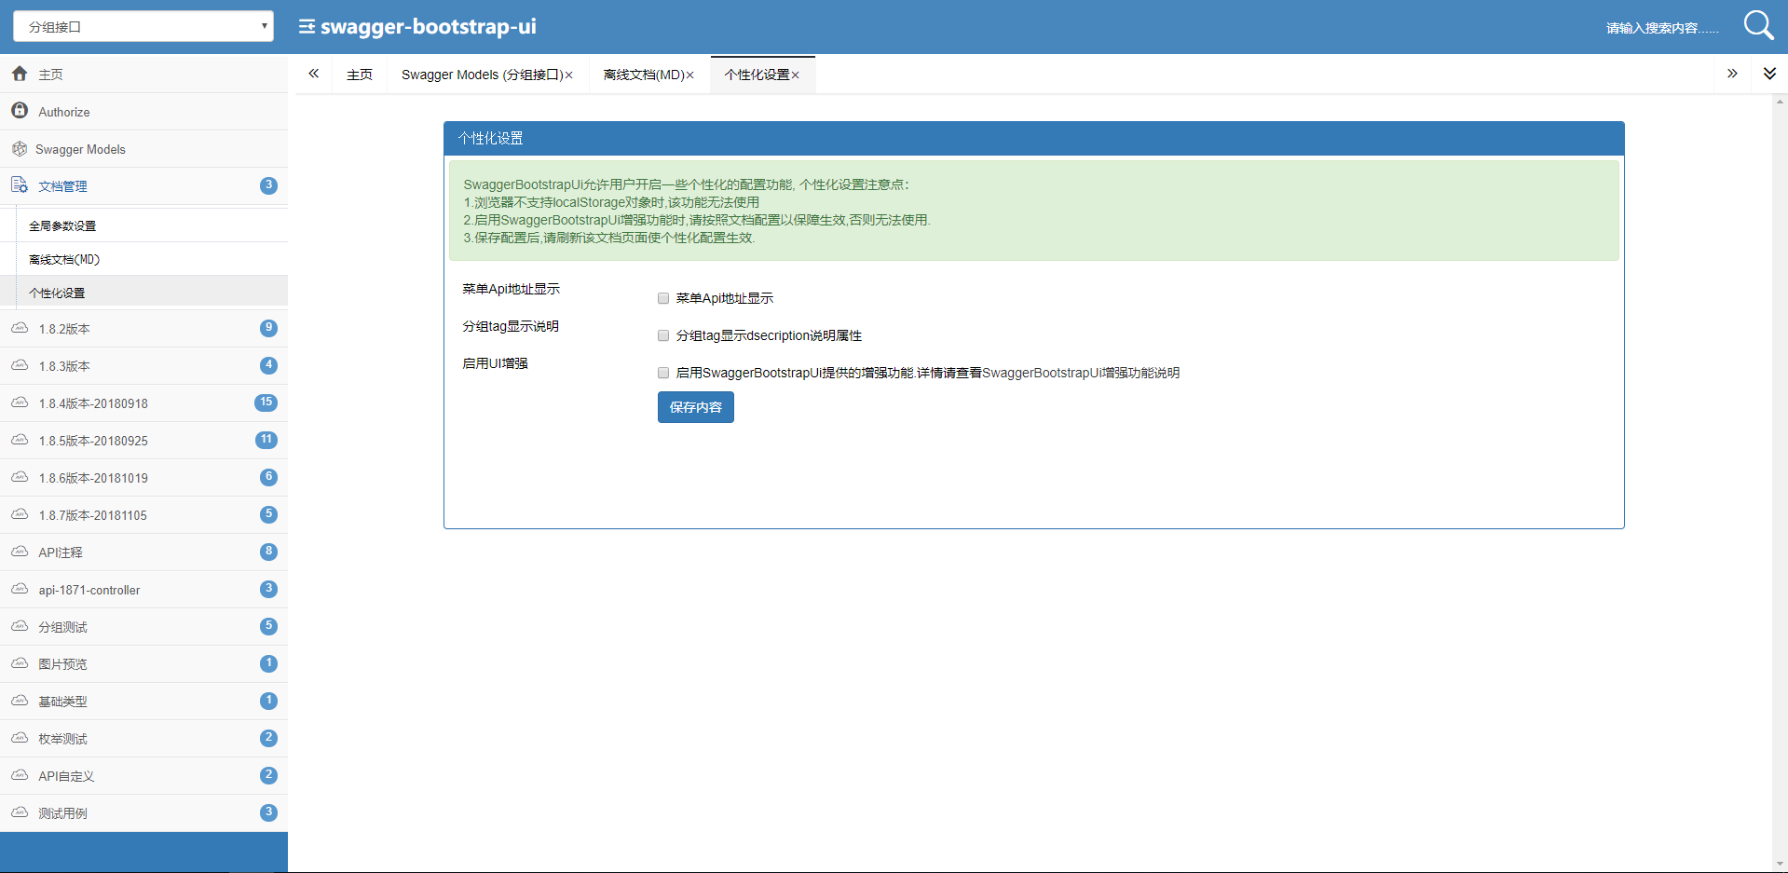
Task: Focus the 请输入搜索内容 search field
Action: (1662, 28)
